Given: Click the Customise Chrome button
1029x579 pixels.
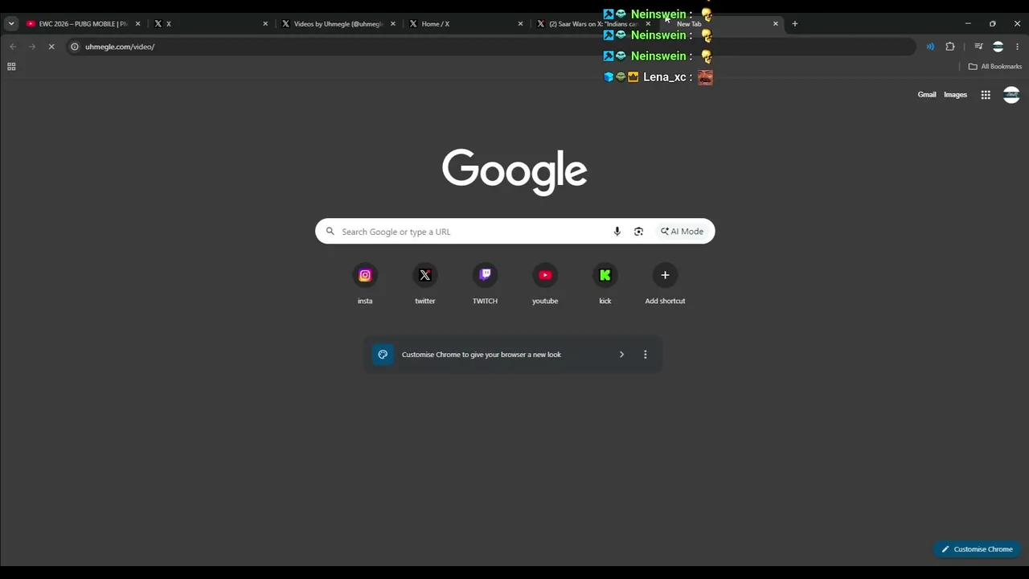Looking at the screenshot, I should coord(977,549).
